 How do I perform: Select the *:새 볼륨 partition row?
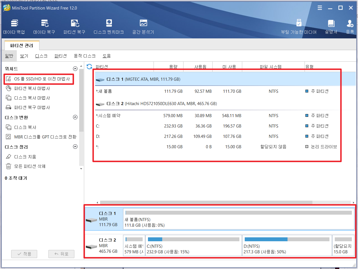point(225,91)
